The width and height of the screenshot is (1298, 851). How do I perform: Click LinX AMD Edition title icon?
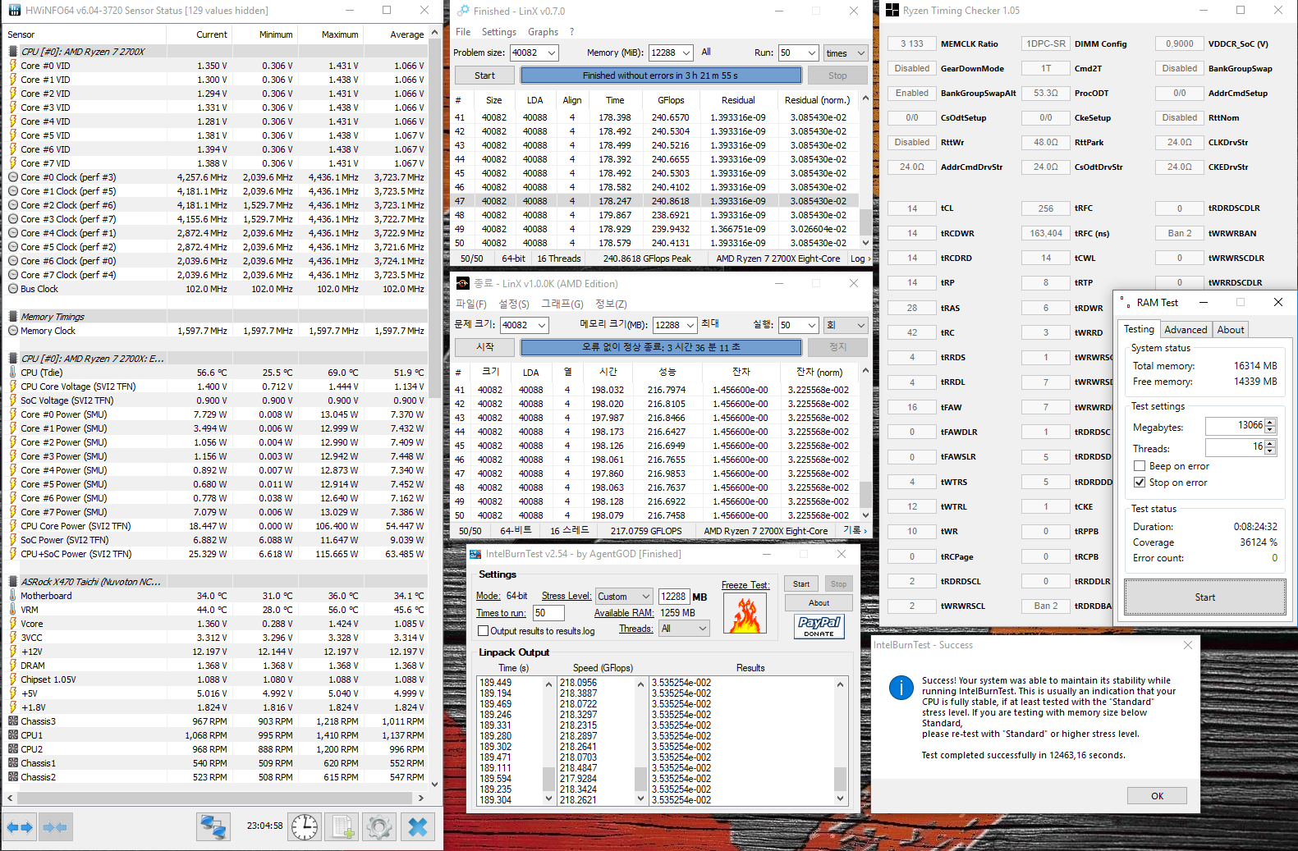[x=463, y=283]
